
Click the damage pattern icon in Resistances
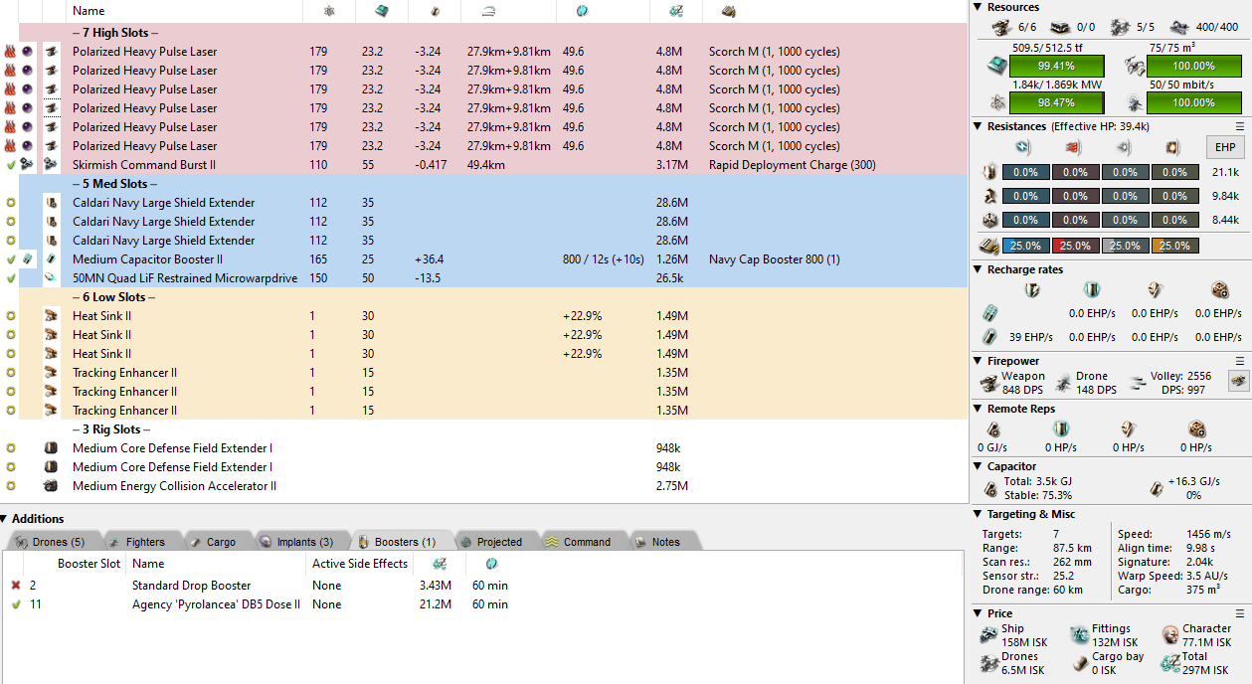click(x=988, y=246)
